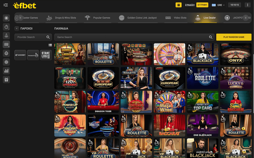
Task: Open Football Blitz Top Card game
Action: pos(203,102)
